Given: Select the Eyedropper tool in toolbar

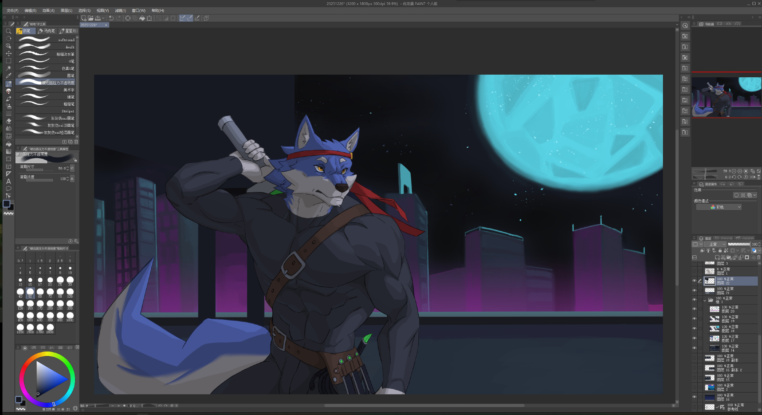Looking at the screenshot, I should tap(8, 76).
